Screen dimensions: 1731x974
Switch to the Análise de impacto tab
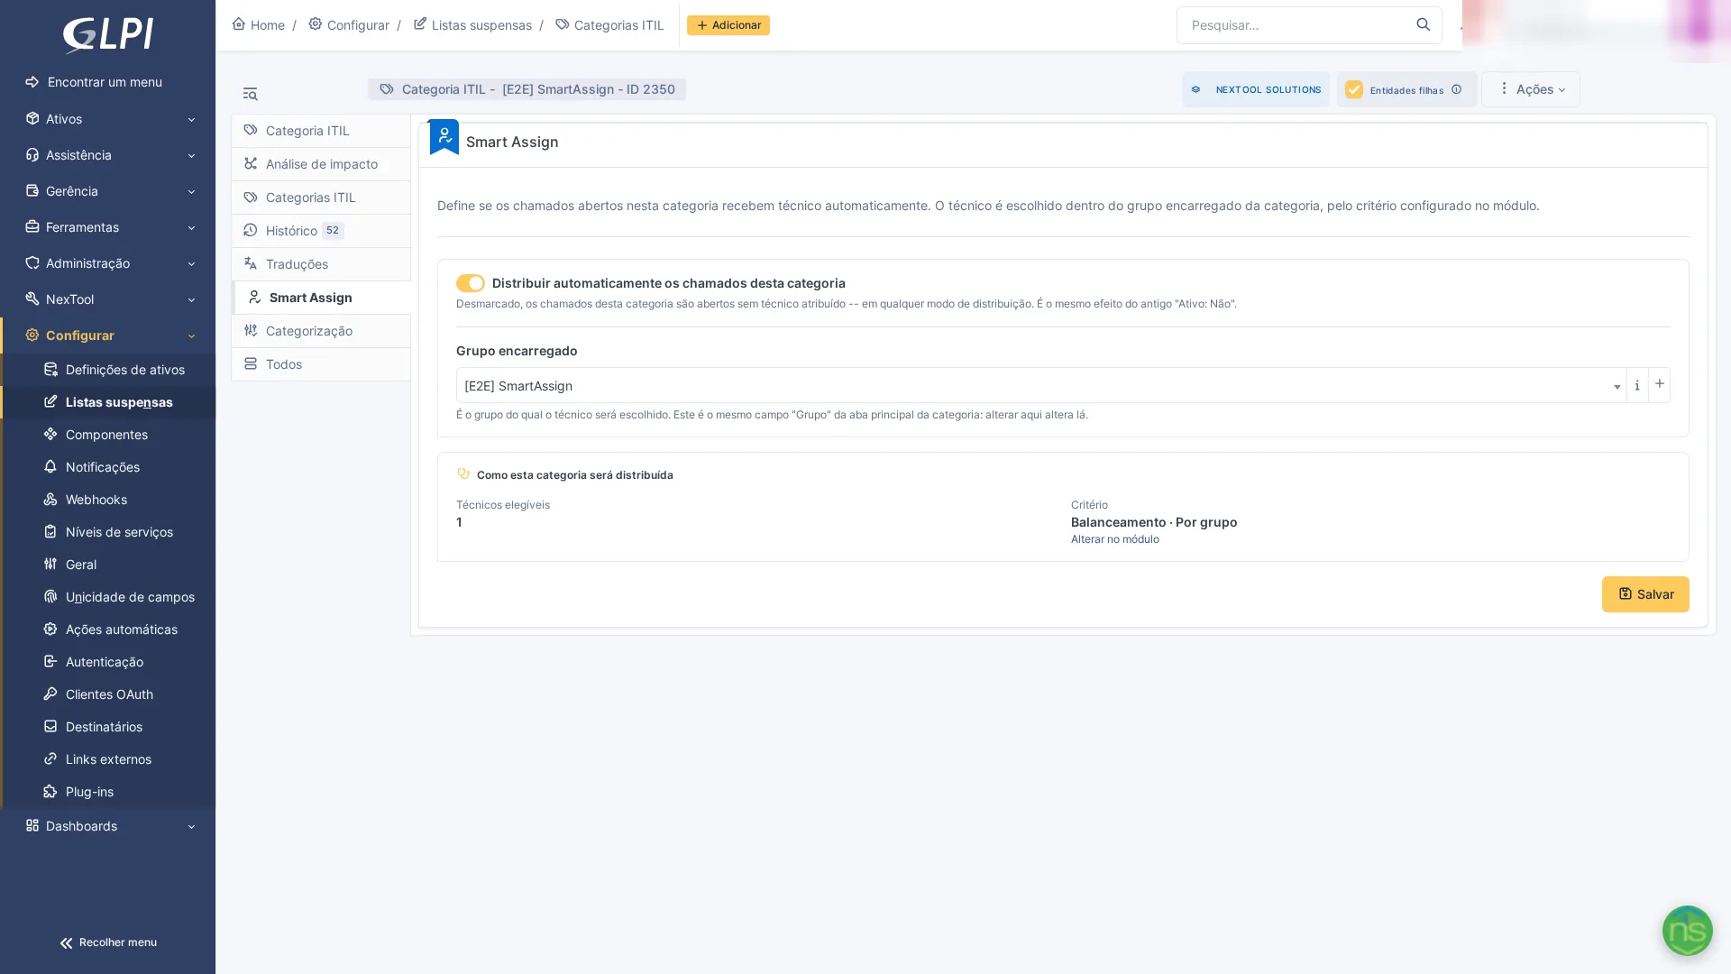click(321, 164)
